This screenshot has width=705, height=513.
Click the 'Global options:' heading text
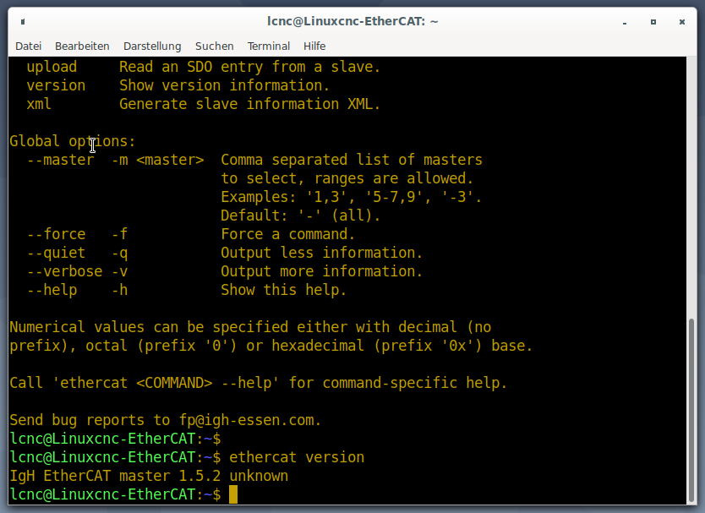click(x=73, y=141)
